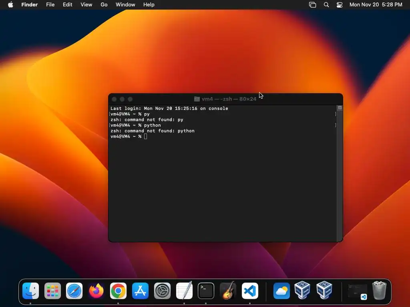Image resolution: width=410 pixels, height=307 pixels.
Task: Open Control Center in the menu bar
Action: click(340, 5)
